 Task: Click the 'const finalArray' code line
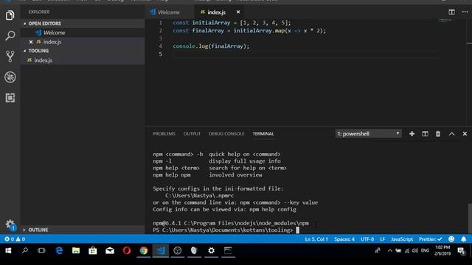click(249, 31)
